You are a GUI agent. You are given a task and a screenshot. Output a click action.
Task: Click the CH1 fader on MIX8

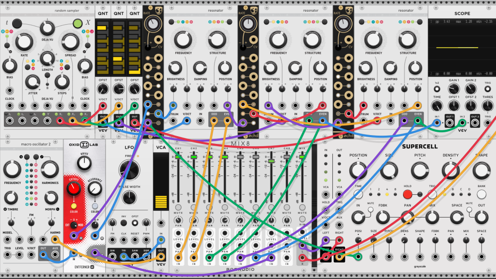tap(178, 157)
